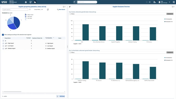Sort by Count column header
Viewport: 176px width, 99px height.
29,38
